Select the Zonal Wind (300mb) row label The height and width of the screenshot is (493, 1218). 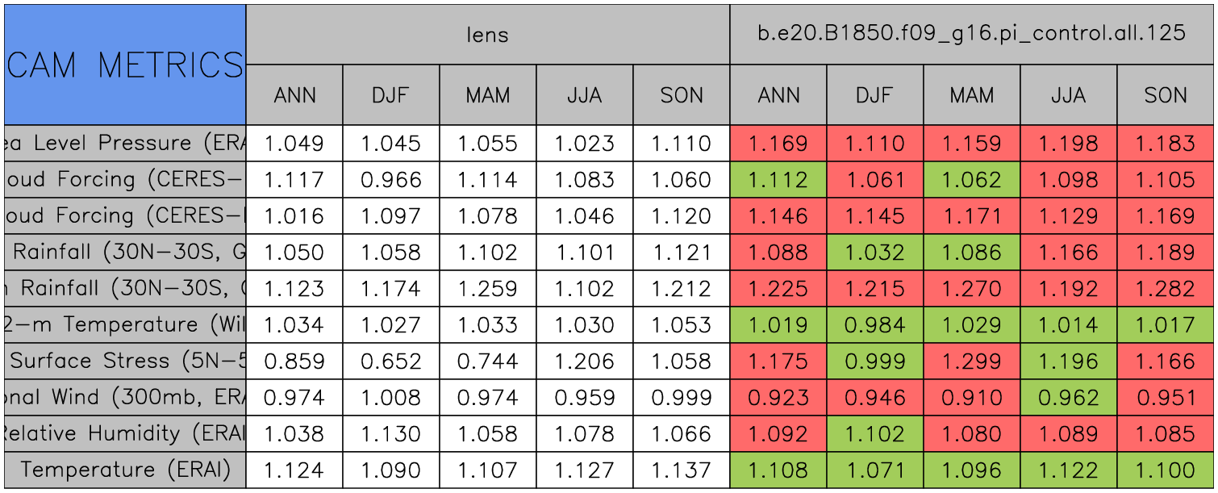125,397
